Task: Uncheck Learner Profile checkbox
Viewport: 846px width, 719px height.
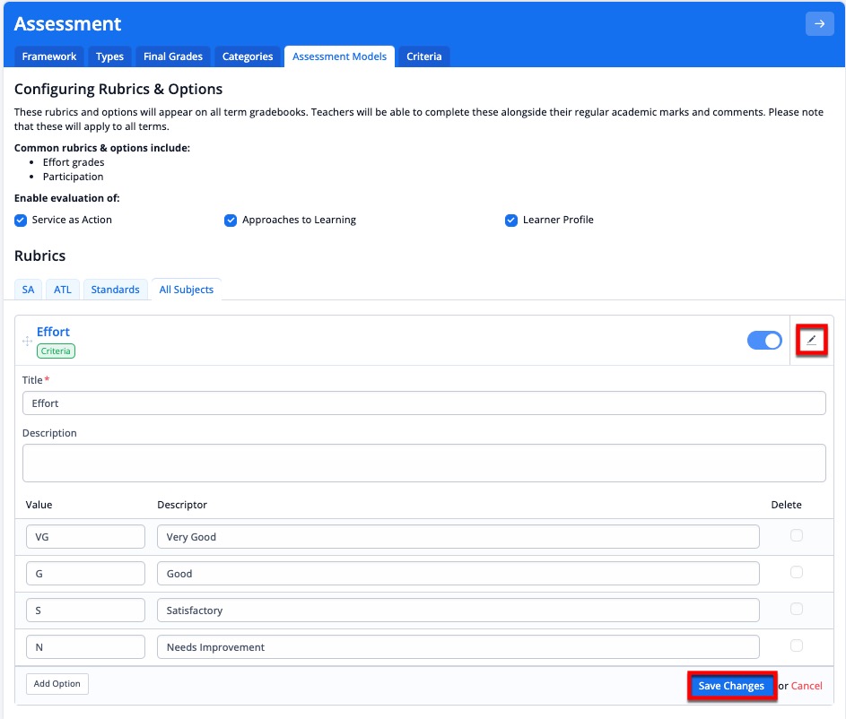Action: [511, 220]
